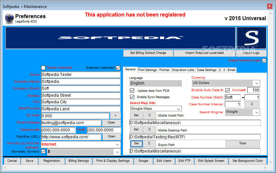Toggle the Enable Auto Case # checkbox

tap(227, 90)
